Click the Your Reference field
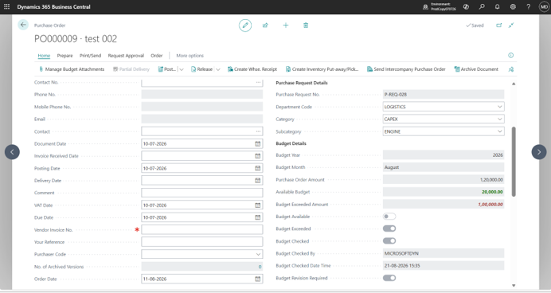 click(x=202, y=242)
